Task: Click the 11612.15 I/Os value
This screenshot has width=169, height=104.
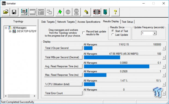Action: click(124, 45)
